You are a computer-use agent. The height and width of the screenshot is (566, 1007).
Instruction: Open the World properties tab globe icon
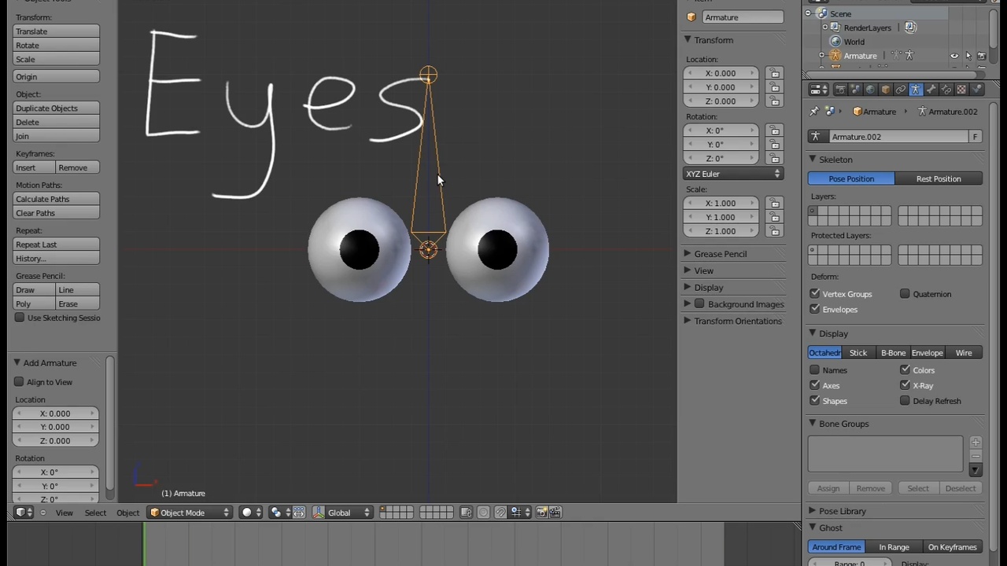point(871,90)
